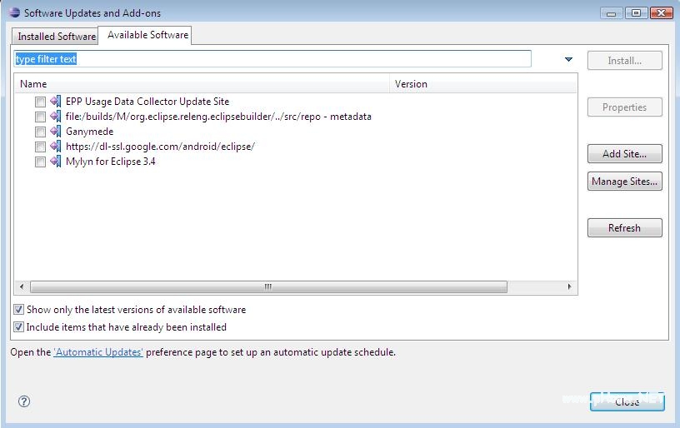Click the Version column header
Image resolution: width=680 pixels, height=428 pixels.
pyautogui.click(x=483, y=84)
